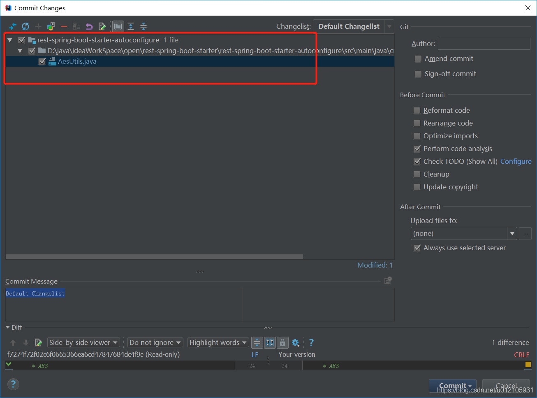Viewport: 537px width, 398px height.
Task: Open the Side-by-side viewer dropdown
Action: point(83,342)
